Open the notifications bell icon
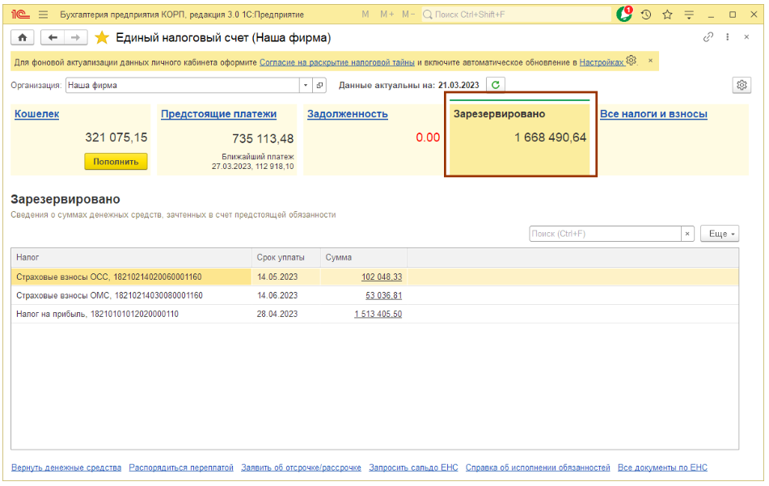This screenshot has width=769, height=486. click(624, 15)
